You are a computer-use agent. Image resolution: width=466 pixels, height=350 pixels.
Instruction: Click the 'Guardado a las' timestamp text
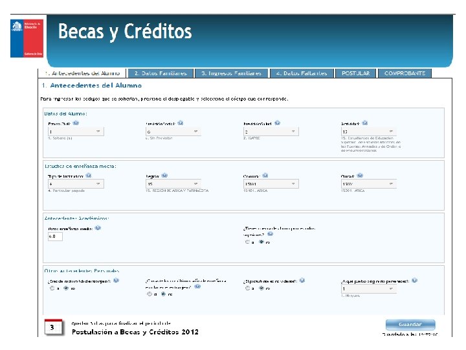(x=410, y=334)
